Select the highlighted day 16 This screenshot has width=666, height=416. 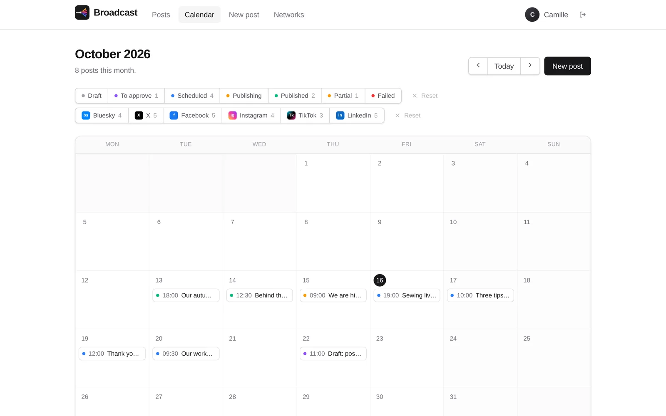(x=380, y=280)
